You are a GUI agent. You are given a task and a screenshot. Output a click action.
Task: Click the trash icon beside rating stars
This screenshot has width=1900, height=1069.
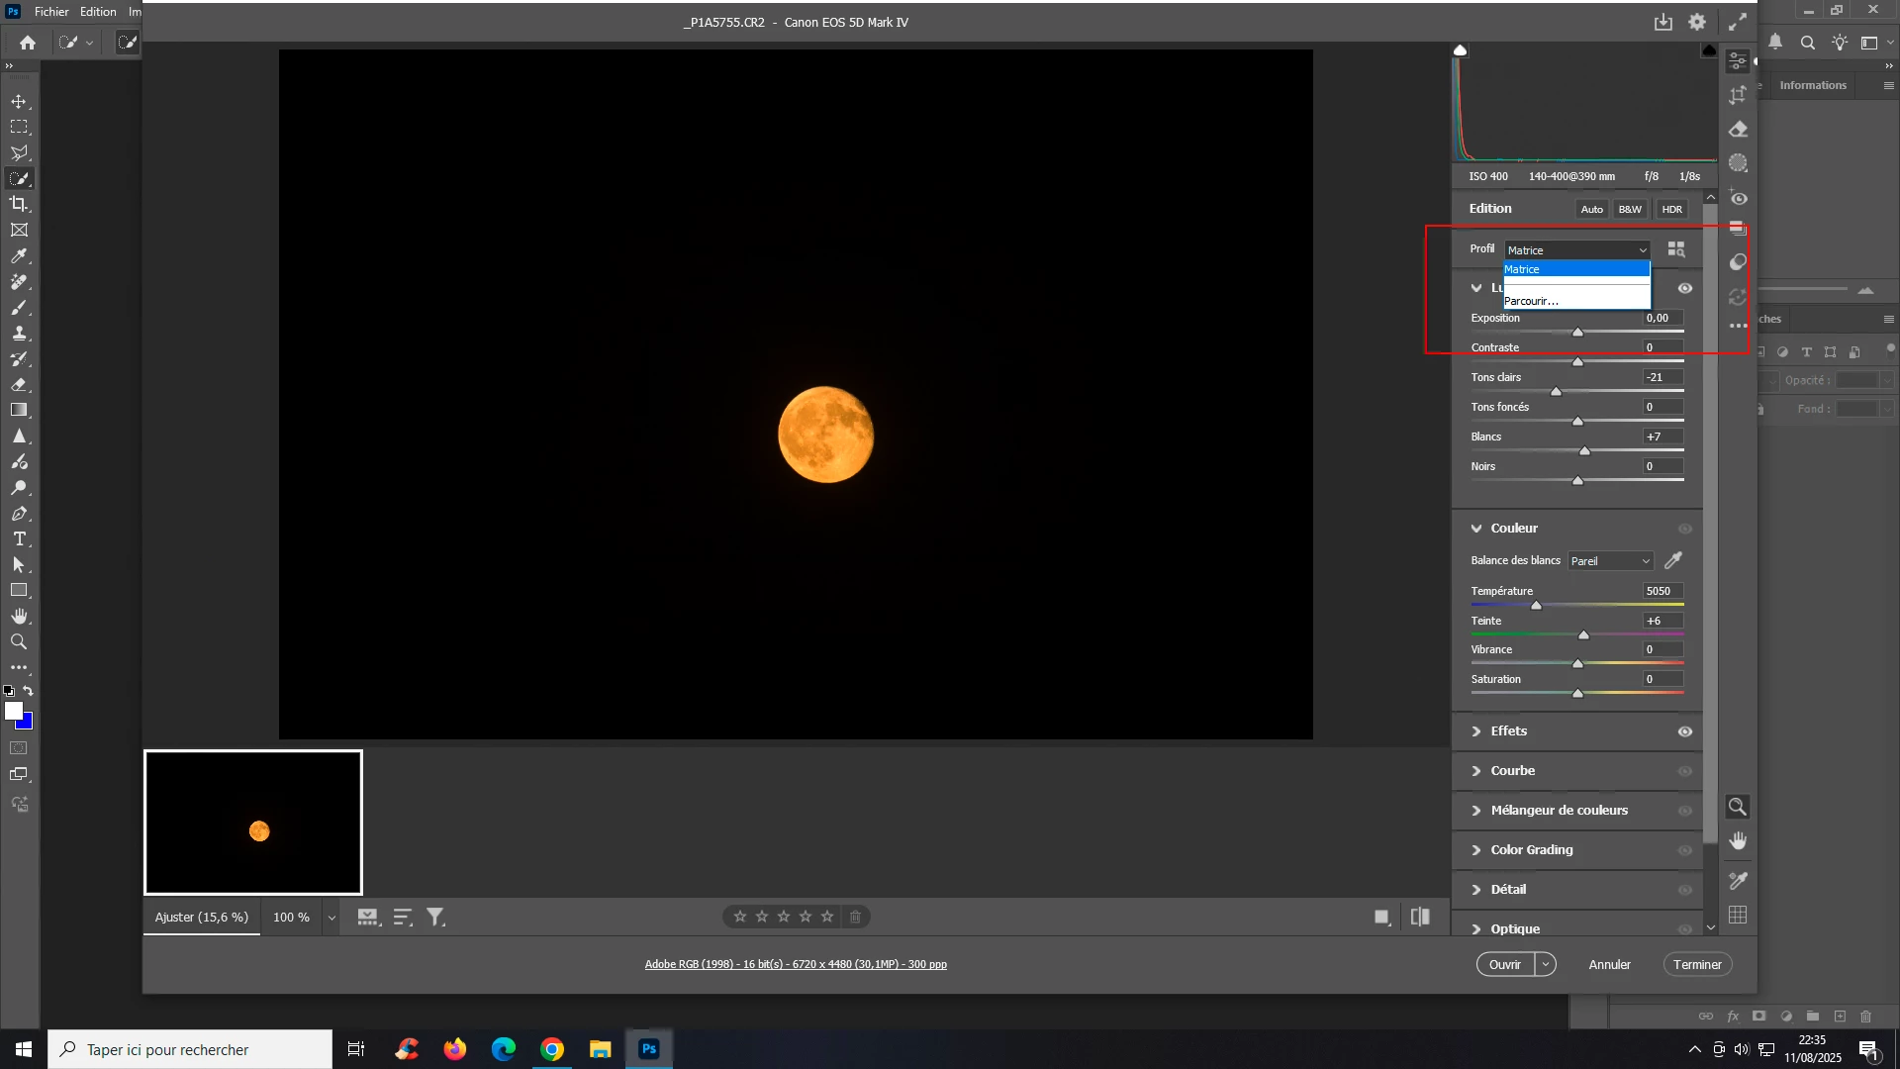856,917
